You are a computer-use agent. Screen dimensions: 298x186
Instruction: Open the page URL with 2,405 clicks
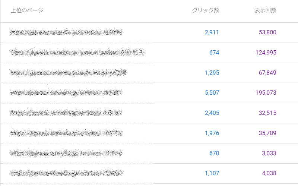[66, 113]
